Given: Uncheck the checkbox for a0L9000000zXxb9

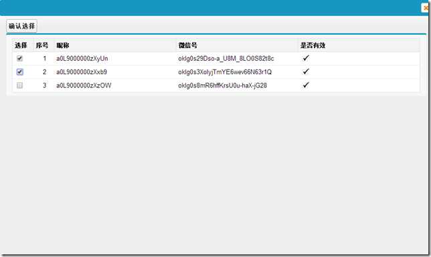Looking at the screenshot, I should 20,72.
